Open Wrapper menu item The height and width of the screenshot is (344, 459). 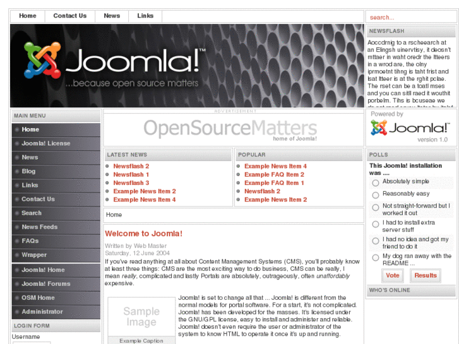[56, 255]
